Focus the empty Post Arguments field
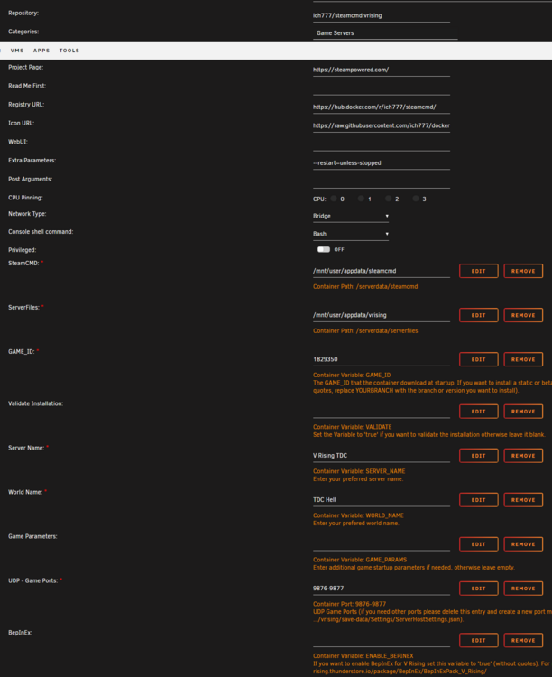Screen dimensions: 552x677 [382, 181]
